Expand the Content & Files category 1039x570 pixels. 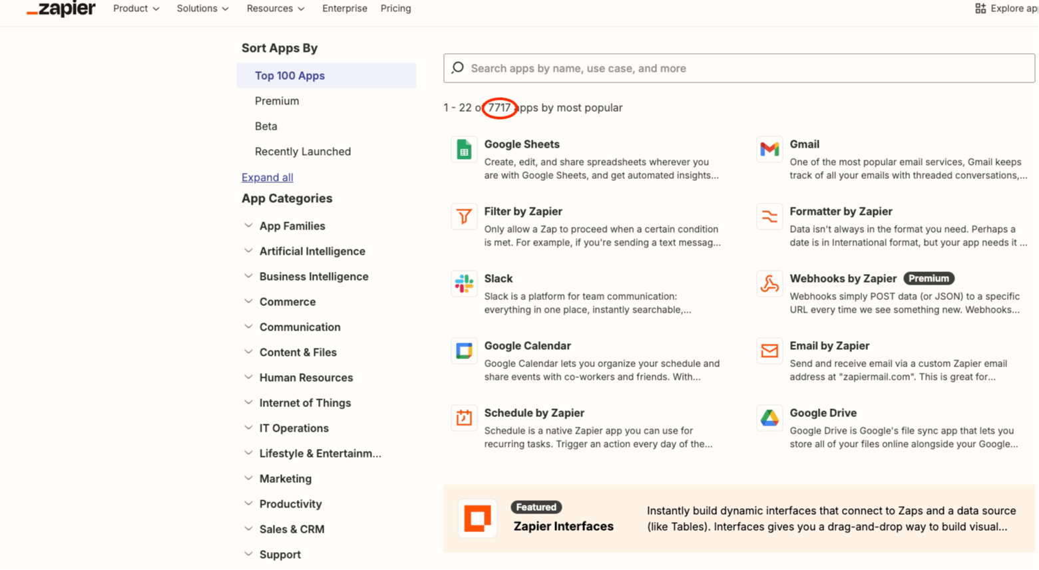coord(290,353)
